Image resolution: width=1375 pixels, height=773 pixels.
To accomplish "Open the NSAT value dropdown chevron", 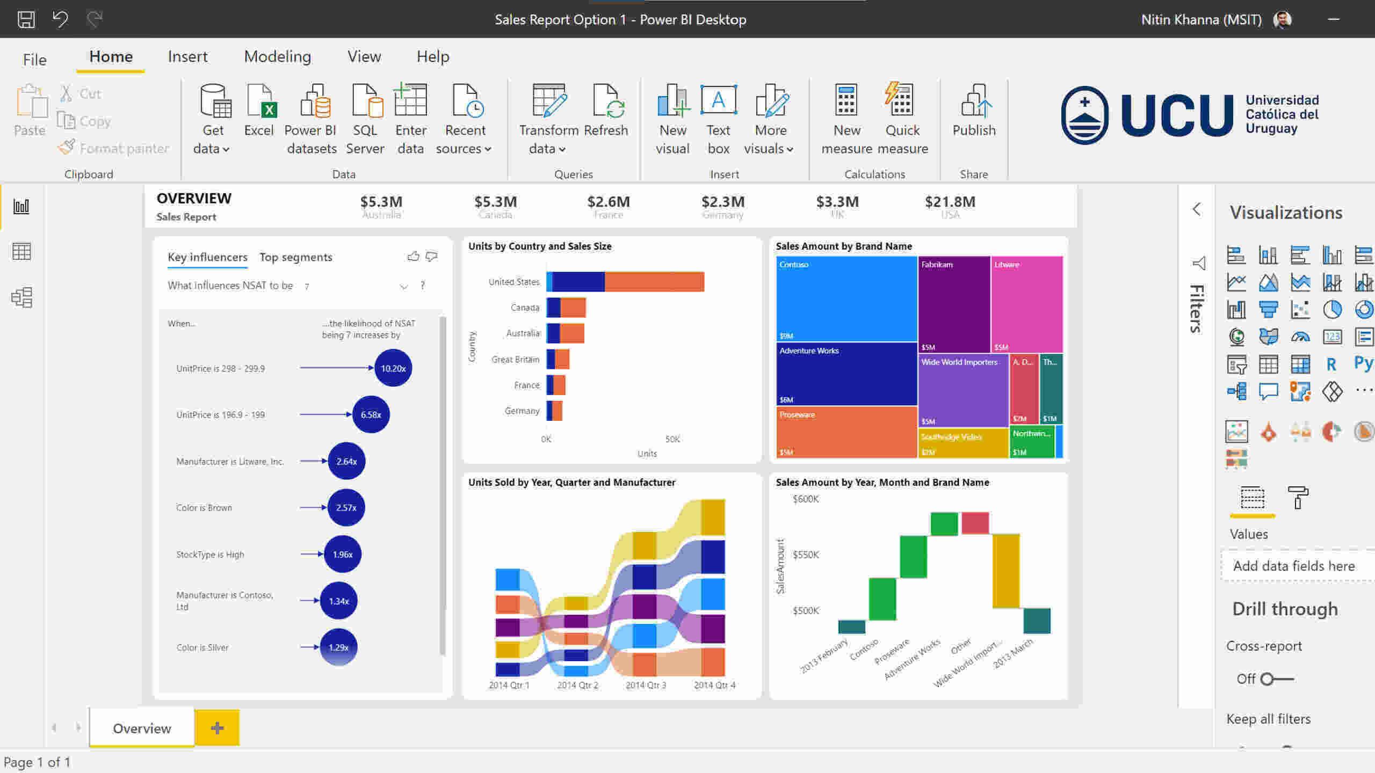I will [404, 286].
